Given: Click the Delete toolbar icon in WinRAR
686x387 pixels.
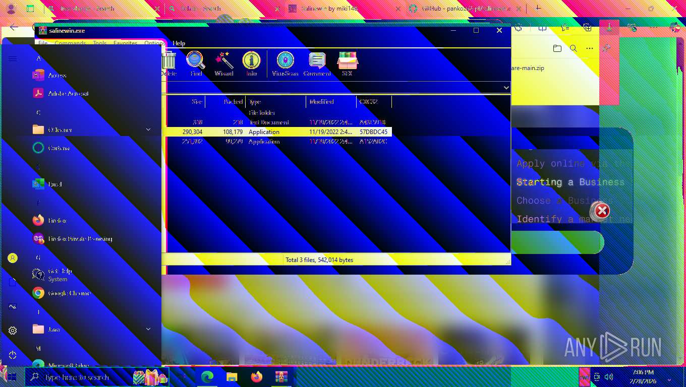Looking at the screenshot, I should tap(168, 64).
